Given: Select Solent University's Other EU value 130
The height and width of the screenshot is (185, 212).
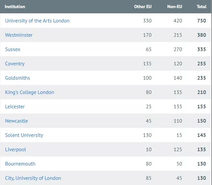Looking at the screenshot, I should click(147, 135).
